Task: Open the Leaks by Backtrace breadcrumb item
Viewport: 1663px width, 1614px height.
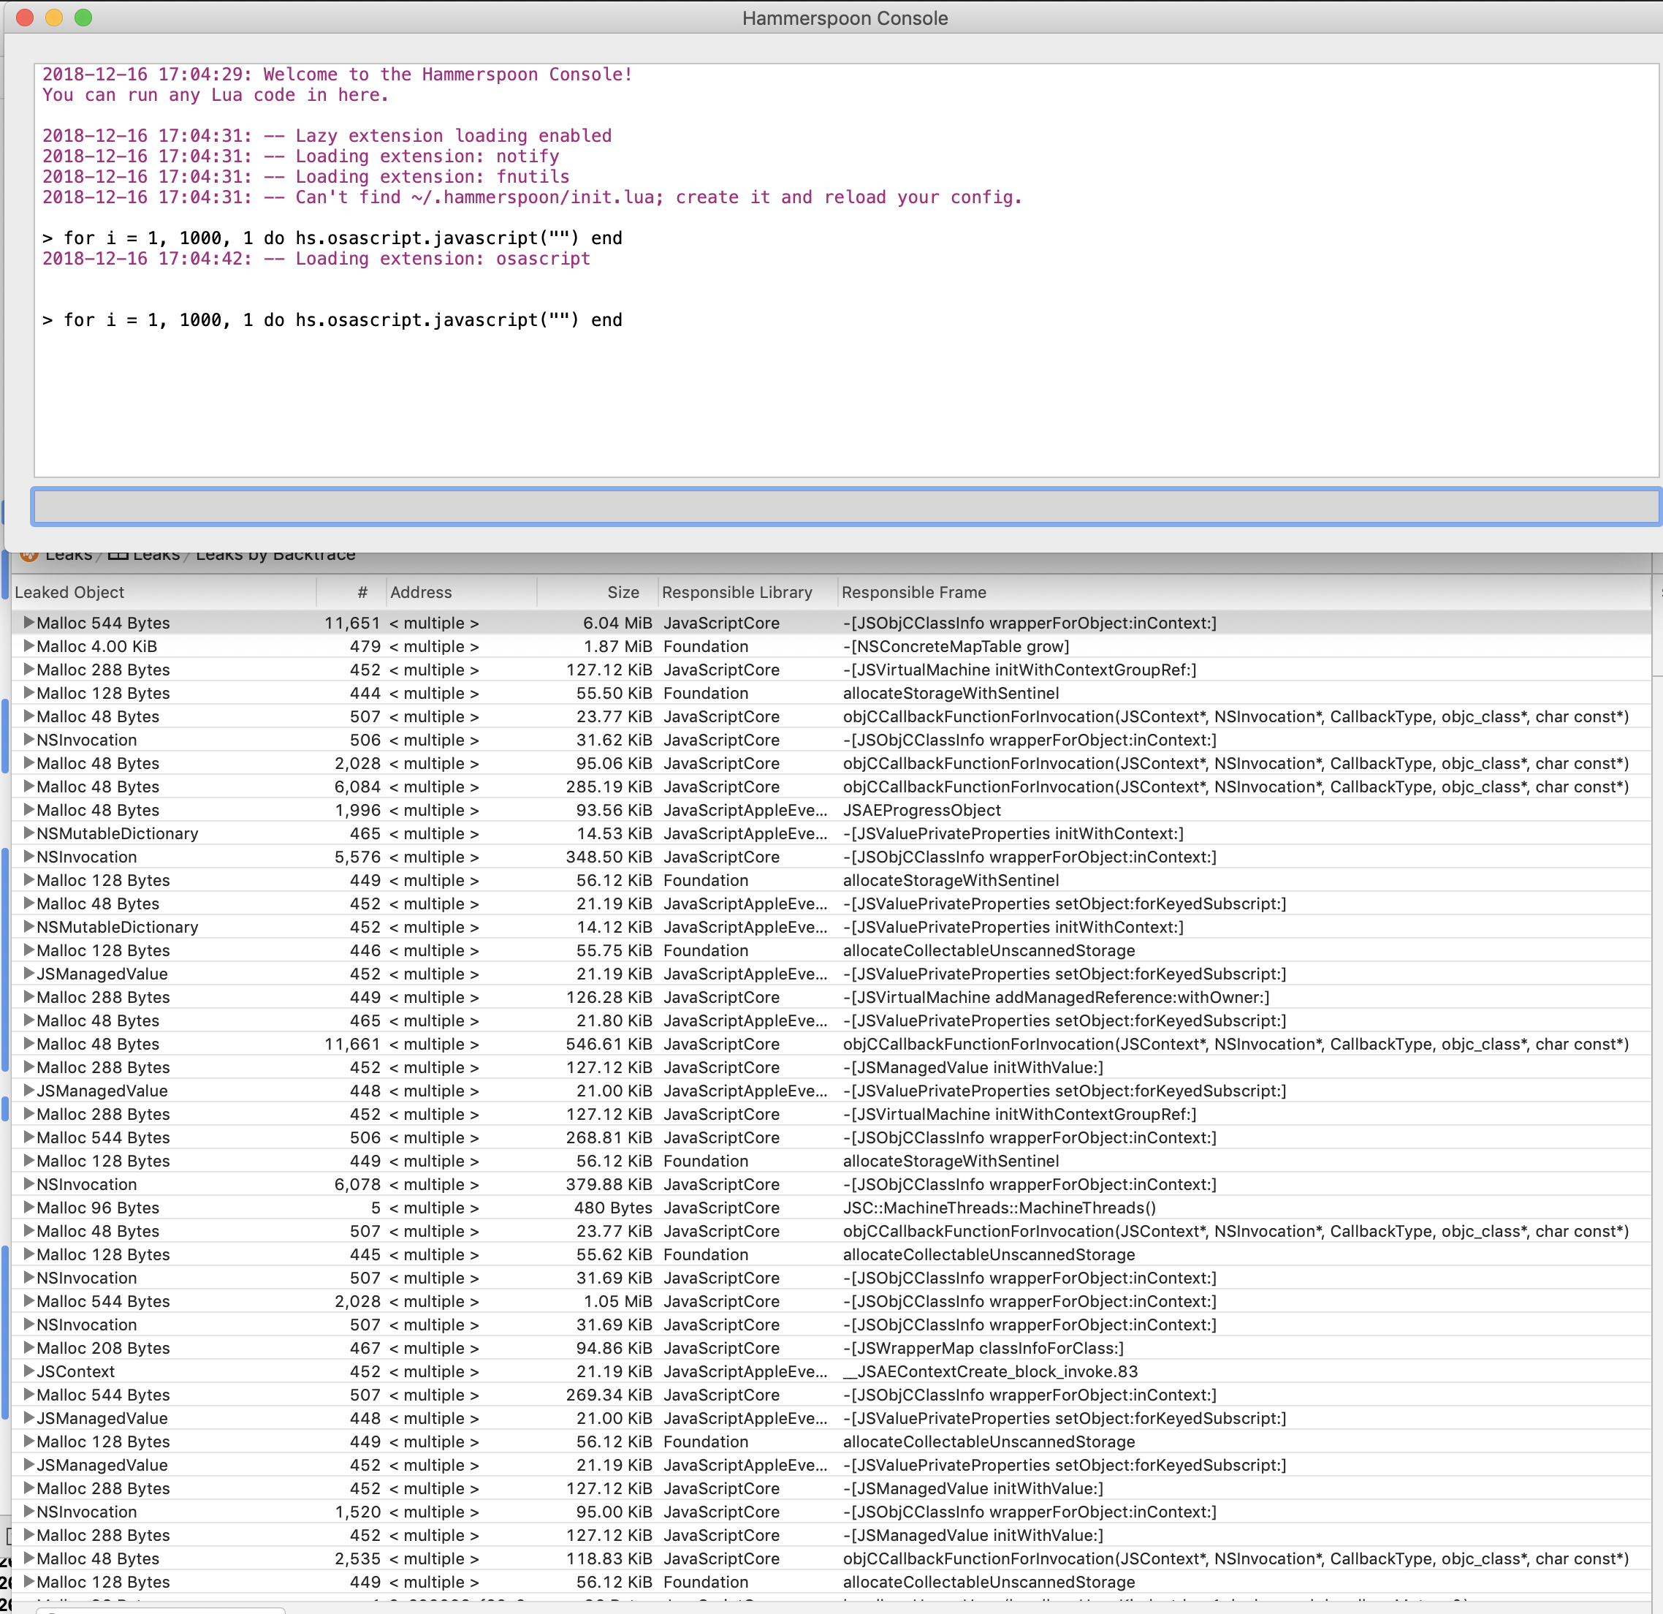Action: click(x=274, y=554)
